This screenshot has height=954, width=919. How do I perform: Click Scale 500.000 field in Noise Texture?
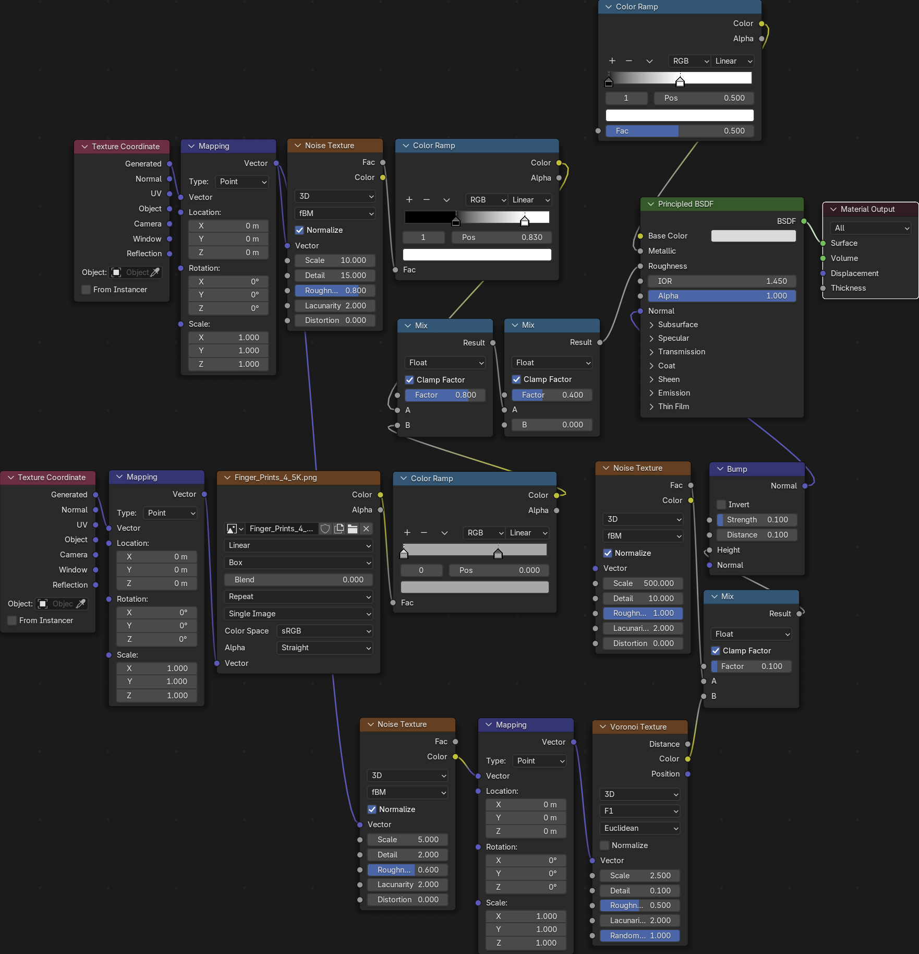(643, 583)
